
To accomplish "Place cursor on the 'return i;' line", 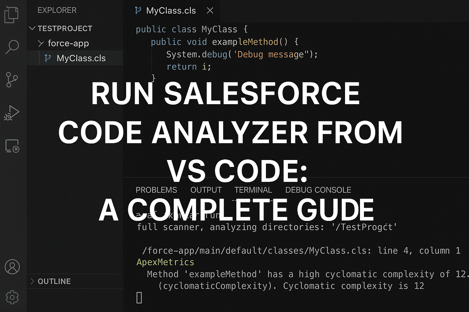I will tap(189, 67).
